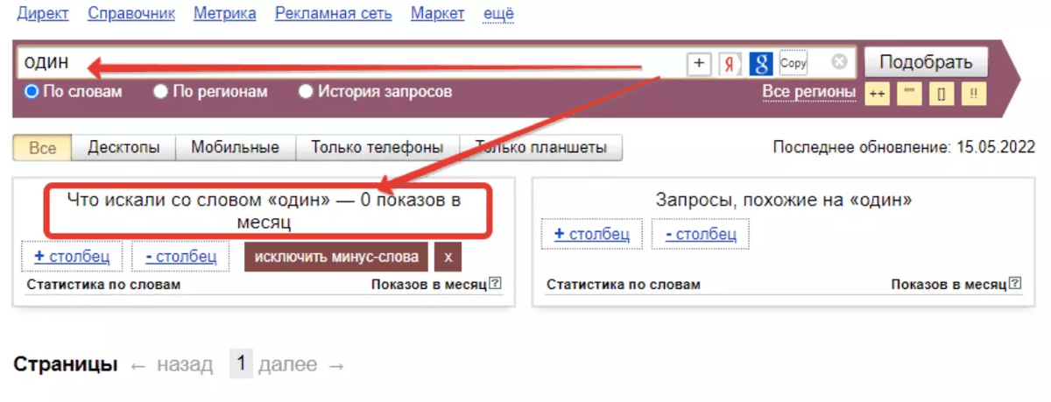
Task: Click the left 'Статистика по словам' column header
Action: point(103,285)
